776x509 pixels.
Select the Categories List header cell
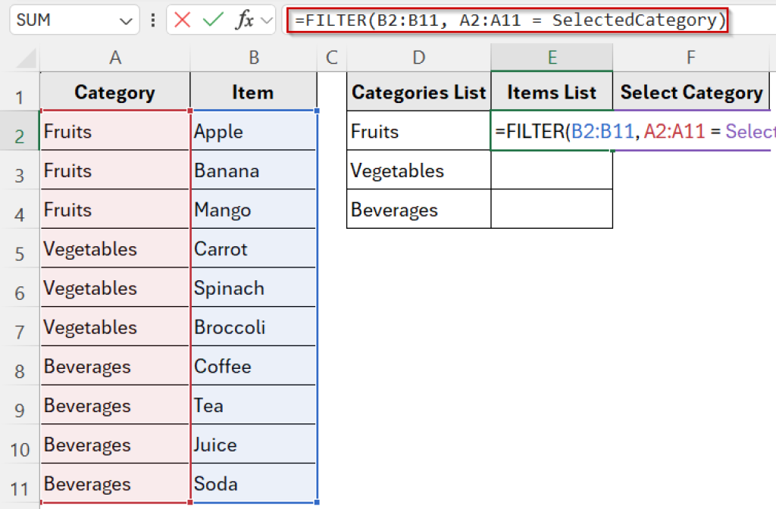tap(418, 92)
